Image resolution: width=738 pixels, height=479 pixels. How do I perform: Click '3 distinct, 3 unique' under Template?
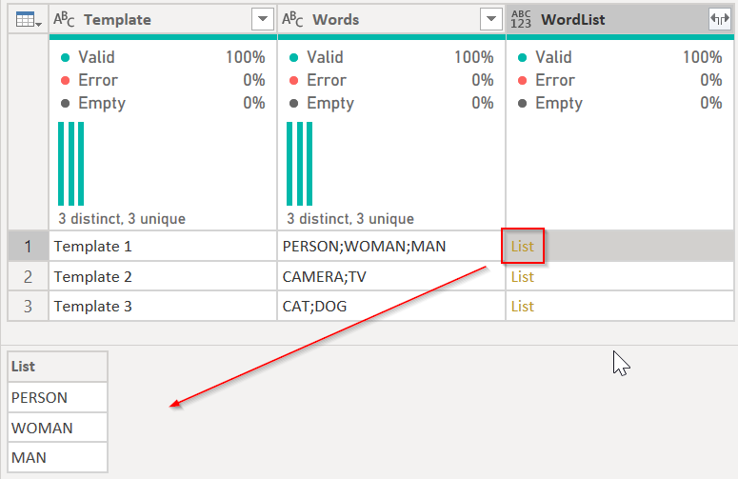click(x=122, y=219)
